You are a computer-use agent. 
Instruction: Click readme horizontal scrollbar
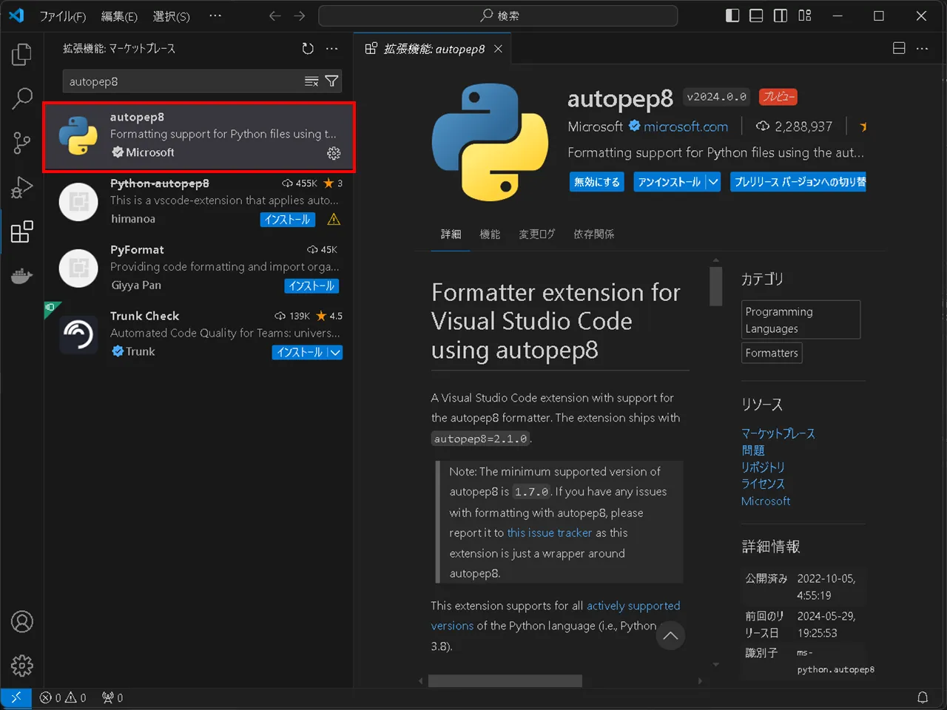click(505, 680)
